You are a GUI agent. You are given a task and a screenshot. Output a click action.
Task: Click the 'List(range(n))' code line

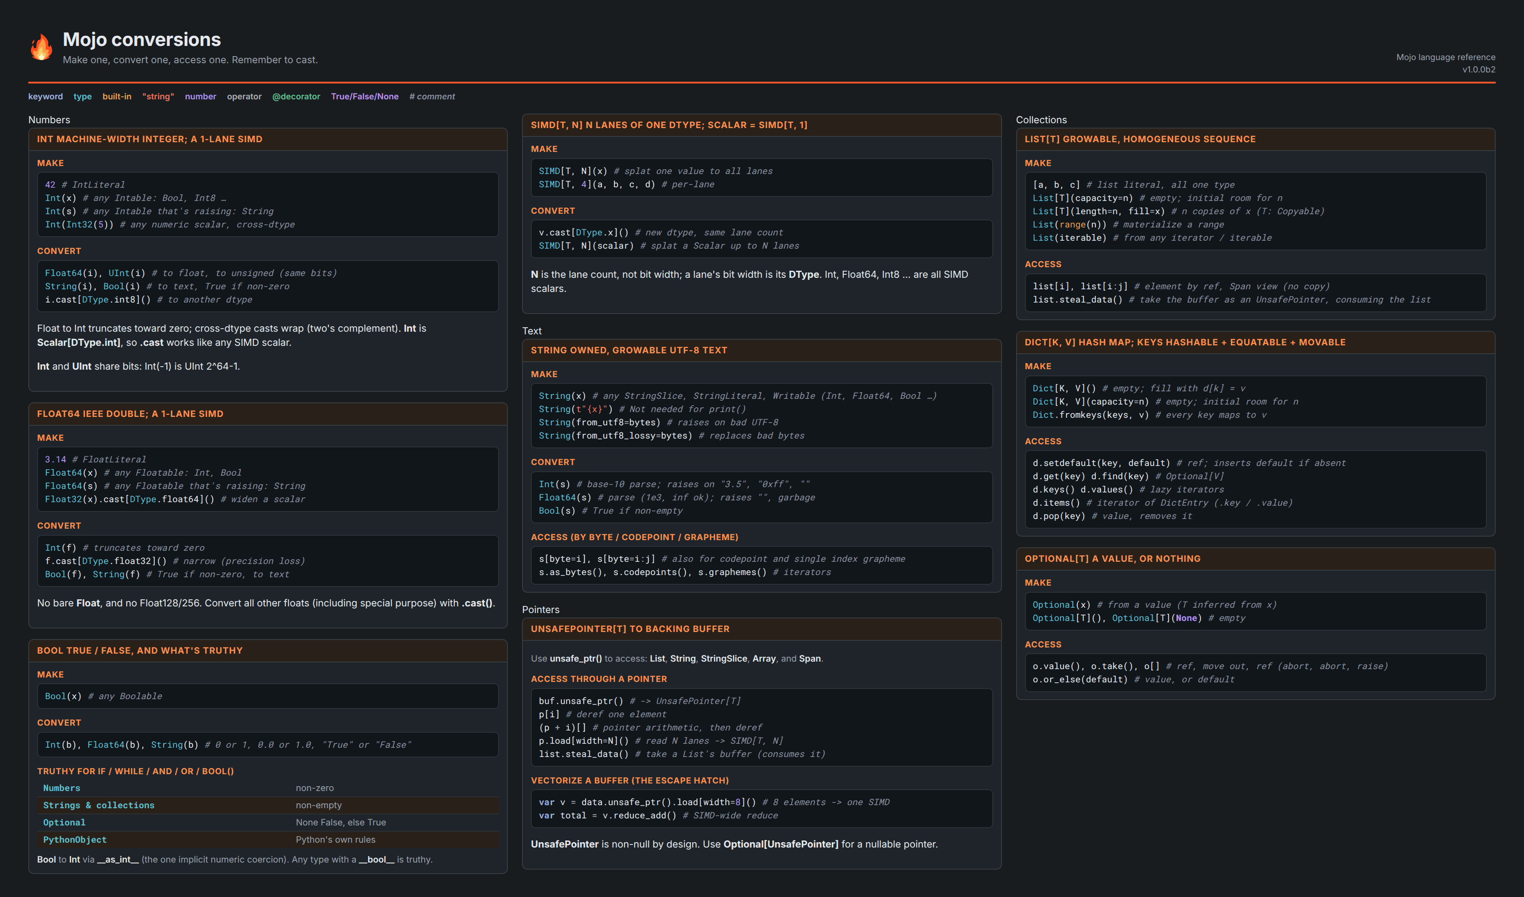tap(1128, 224)
